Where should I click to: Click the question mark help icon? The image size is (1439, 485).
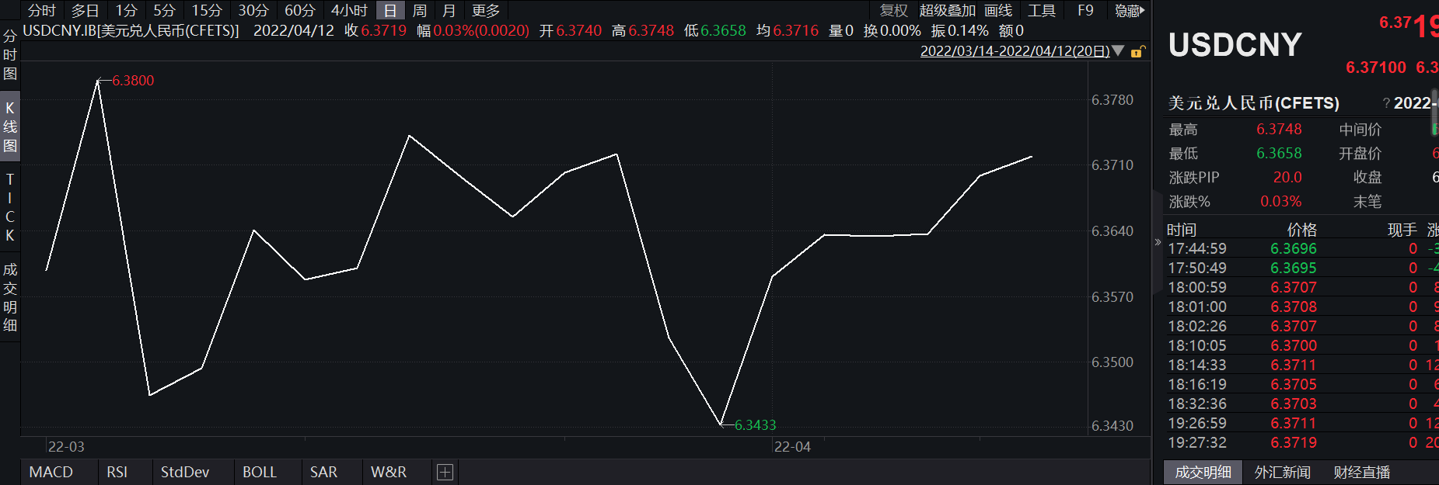tap(1386, 103)
